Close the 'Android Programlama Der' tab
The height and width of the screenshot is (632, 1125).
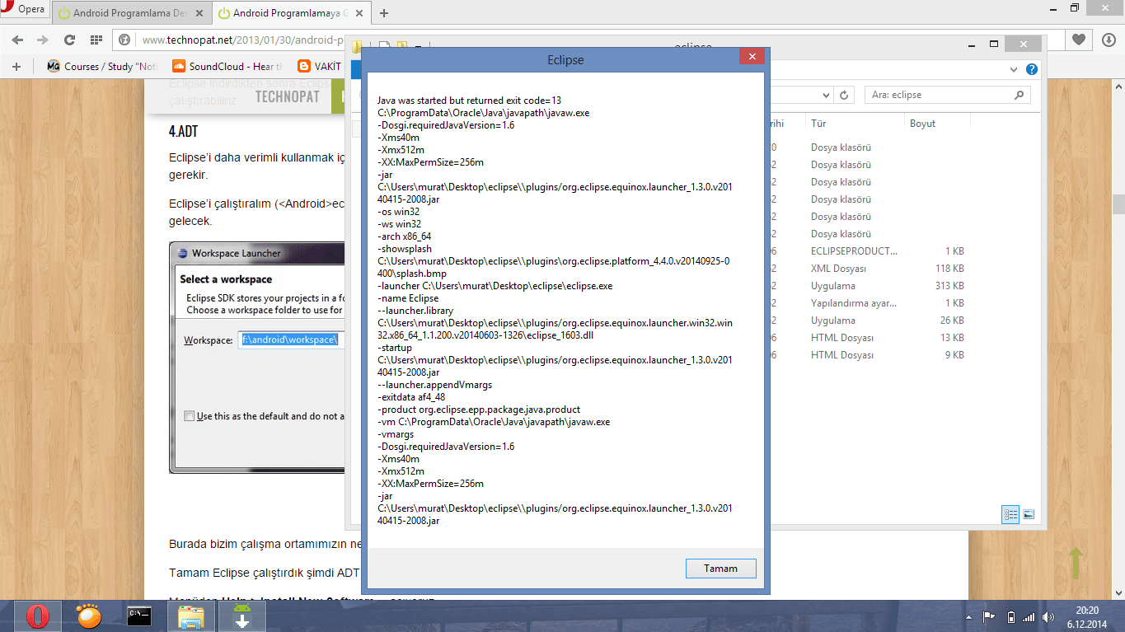click(x=200, y=13)
